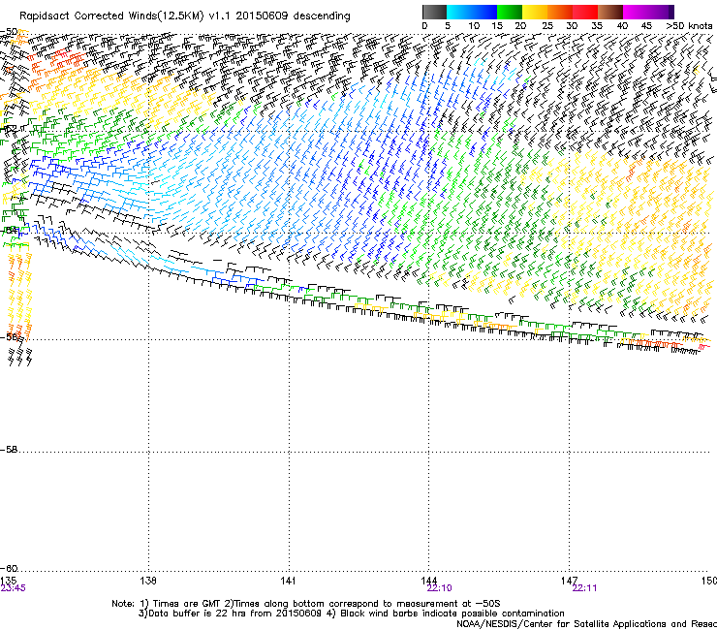
Task: Click the magenta 40-45 knots legend swatch
Action: [636, 12]
